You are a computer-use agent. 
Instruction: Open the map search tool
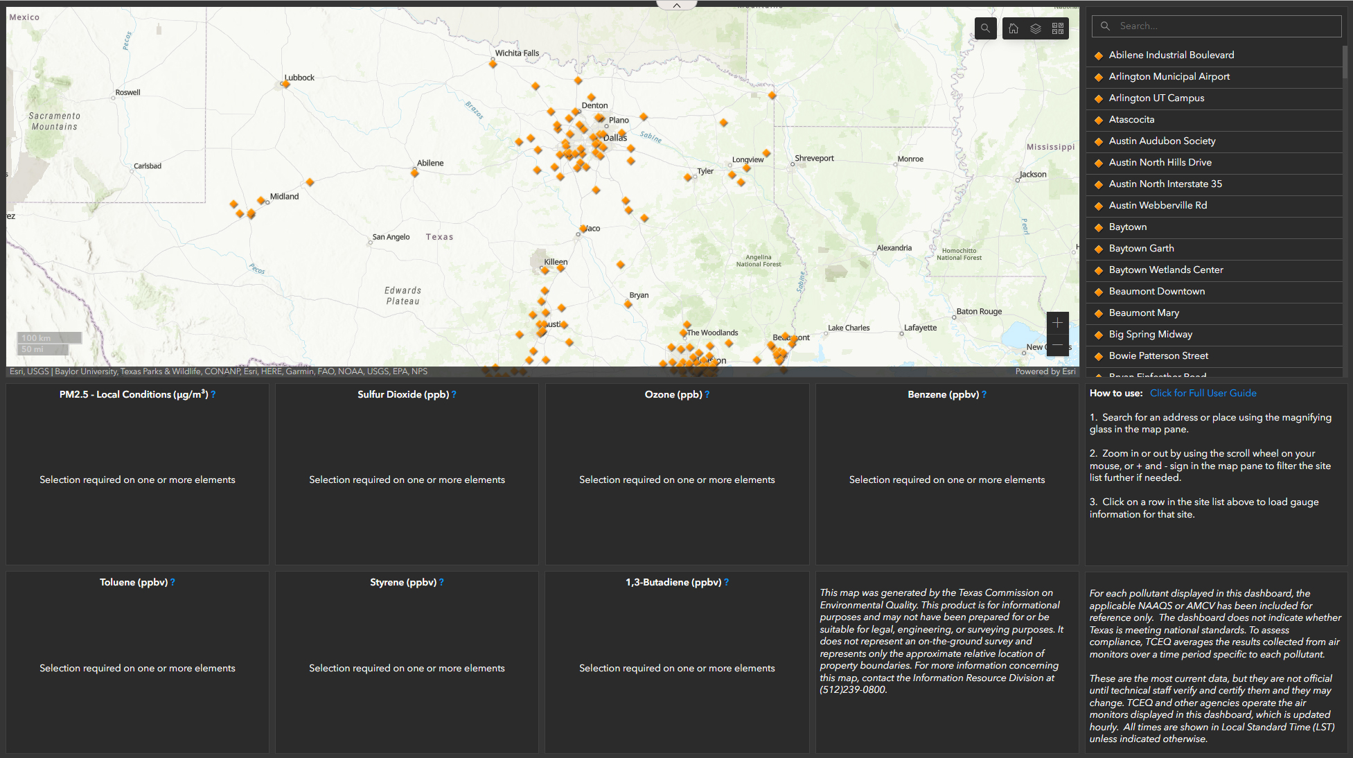(985, 28)
